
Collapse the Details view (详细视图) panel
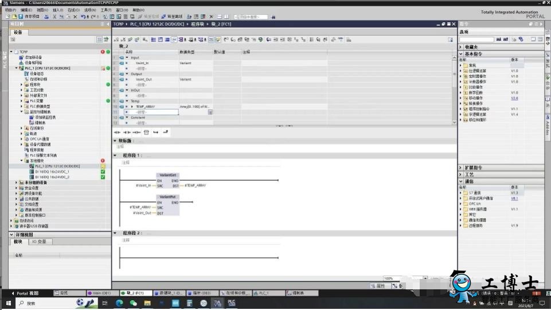[11, 234]
